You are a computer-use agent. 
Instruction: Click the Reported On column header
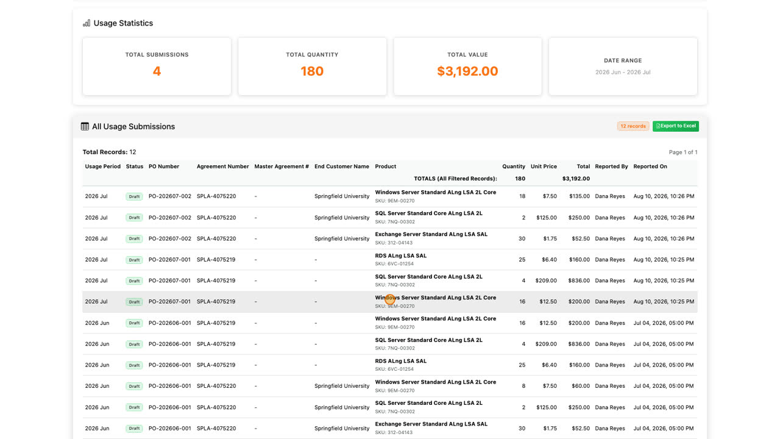(650, 166)
